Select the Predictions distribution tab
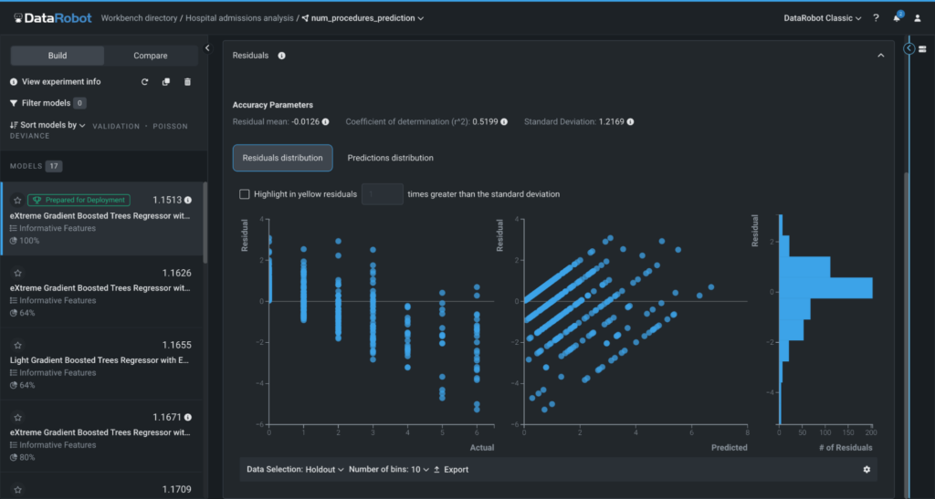 point(390,158)
